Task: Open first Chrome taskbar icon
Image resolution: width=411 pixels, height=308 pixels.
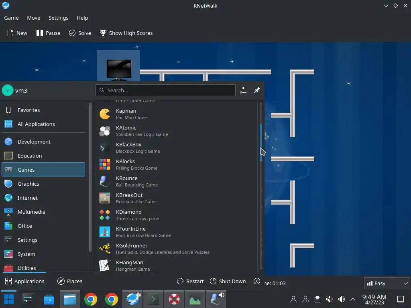Action: 91,299
